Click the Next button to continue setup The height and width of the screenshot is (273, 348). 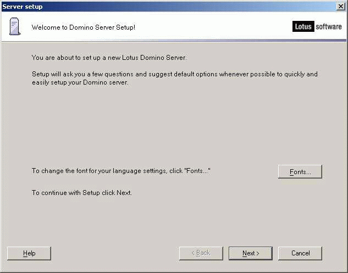251,253
